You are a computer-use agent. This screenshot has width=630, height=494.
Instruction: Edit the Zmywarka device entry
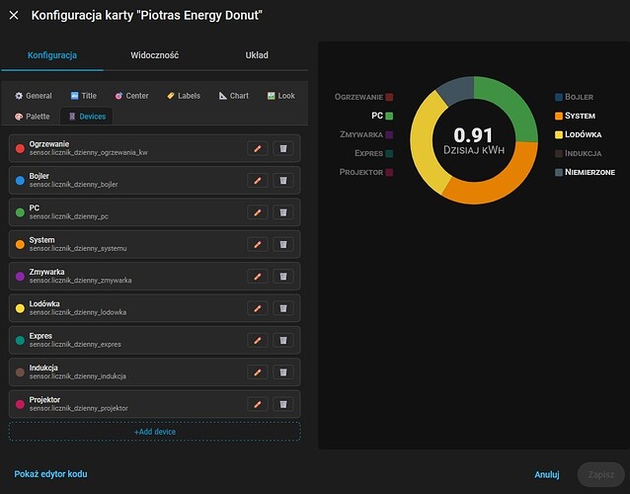point(258,276)
